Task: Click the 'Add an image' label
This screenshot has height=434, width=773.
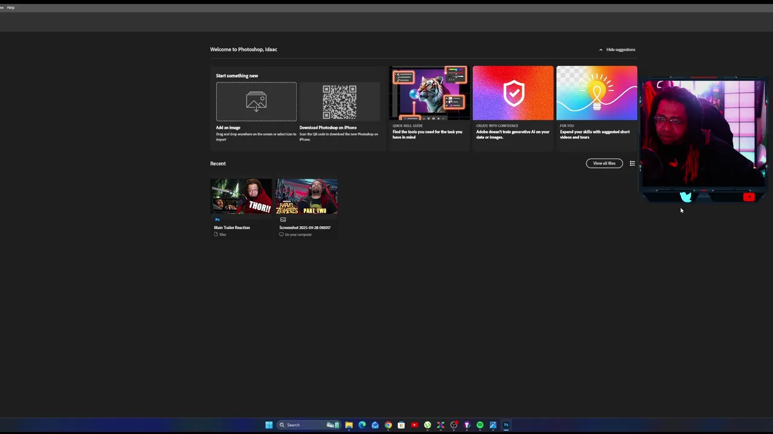Action: (228, 128)
